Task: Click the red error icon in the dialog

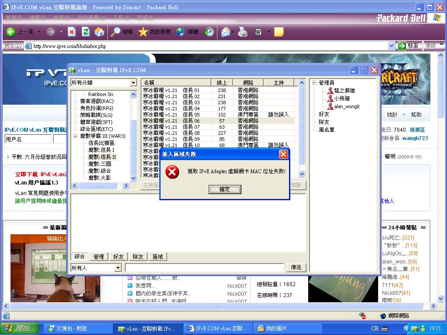Action: tap(172, 172)
